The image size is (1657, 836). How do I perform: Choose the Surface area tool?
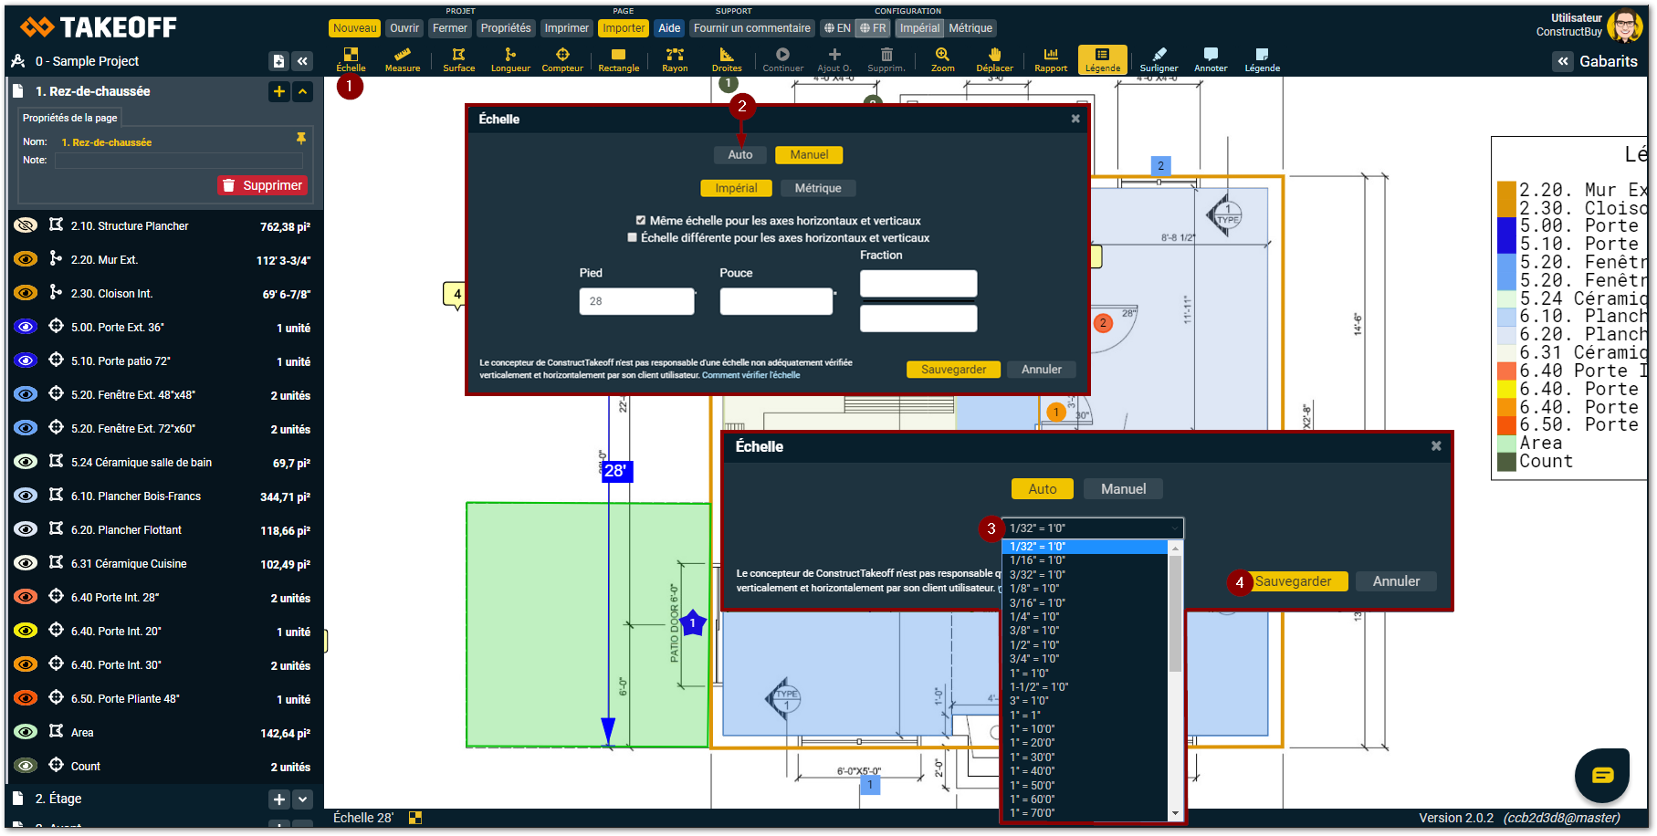coord(458,59)
